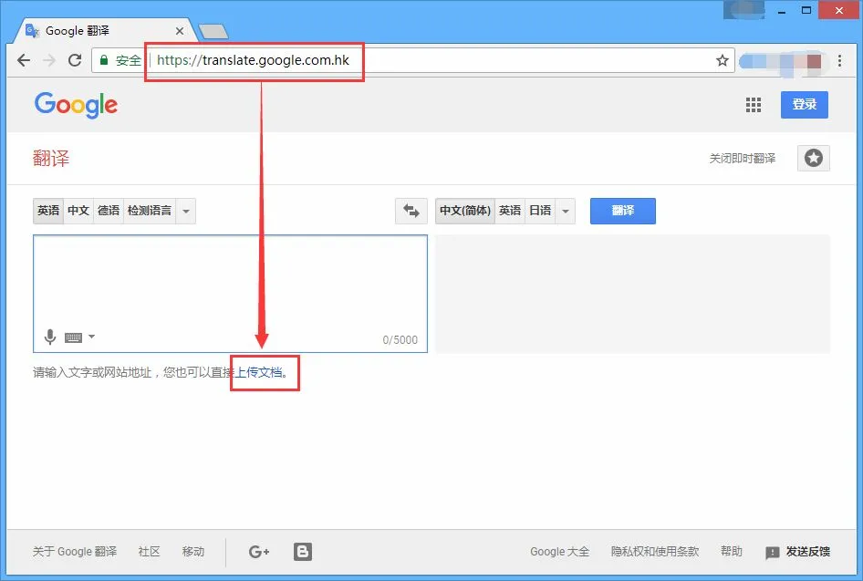The height and width of the screenshot is (581, 863).
Task: Open the Google apps grid
Action: tap(753, 105)
